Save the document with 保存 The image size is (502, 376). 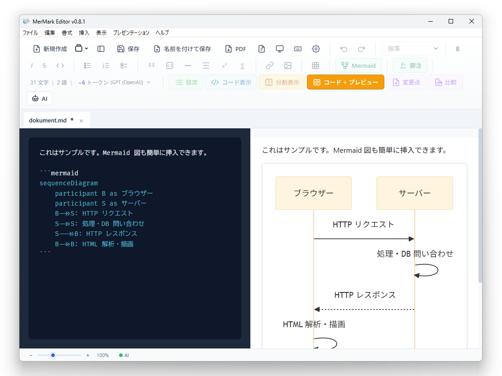click(x=128, y=49)
